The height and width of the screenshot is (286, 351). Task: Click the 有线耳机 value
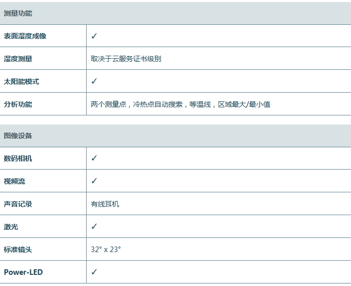[105, 204]
